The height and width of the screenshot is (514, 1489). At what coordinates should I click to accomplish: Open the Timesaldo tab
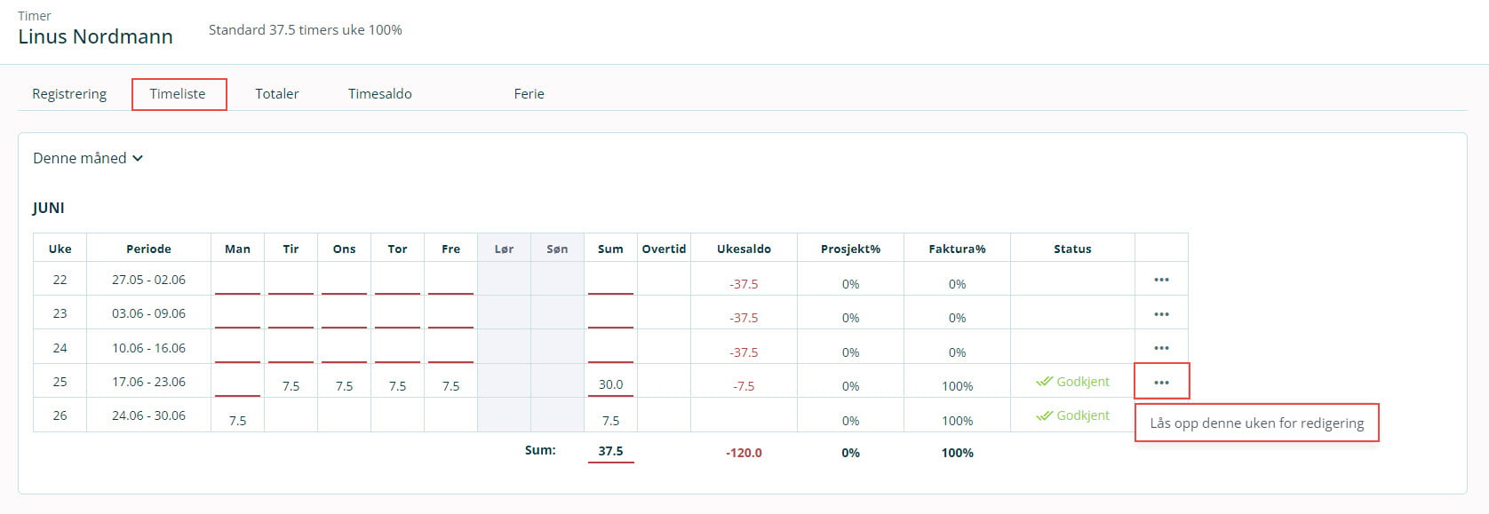pyautogui.click(x=379, y=94)
